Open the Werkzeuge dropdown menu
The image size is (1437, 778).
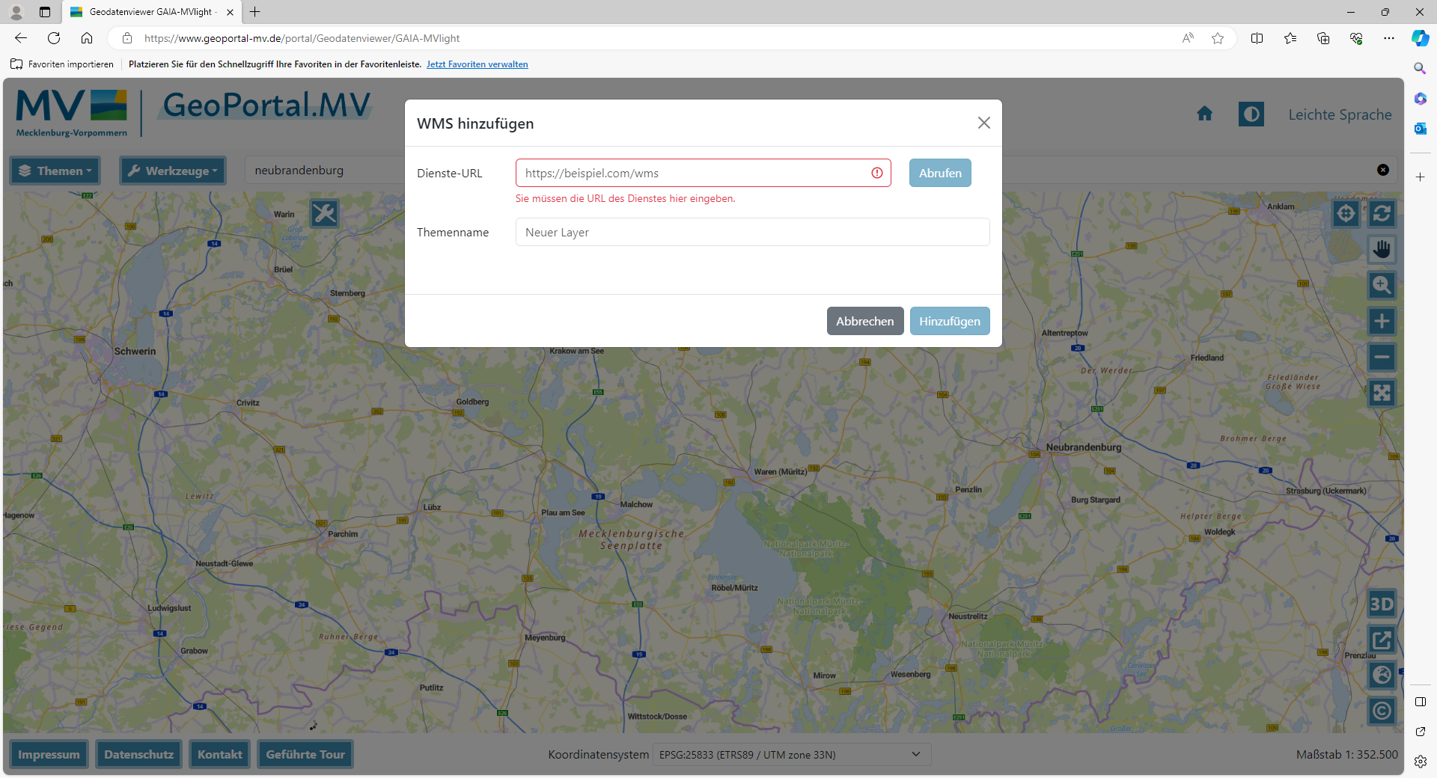tap(173, 171)
